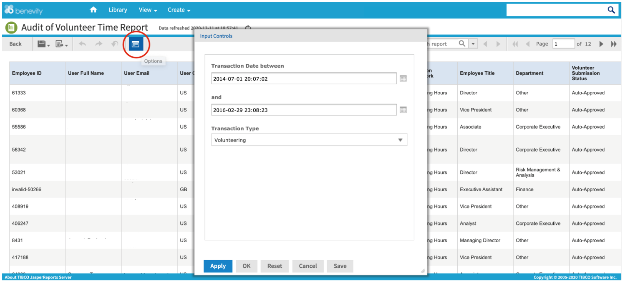Click the Page number input field
Image resolution: width=624 pixels, height=283 pixels.
[x=563, y=44]
